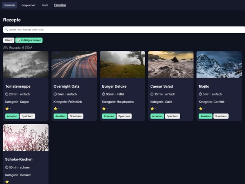Click 'Kategorie: Getränk' text

211,102
